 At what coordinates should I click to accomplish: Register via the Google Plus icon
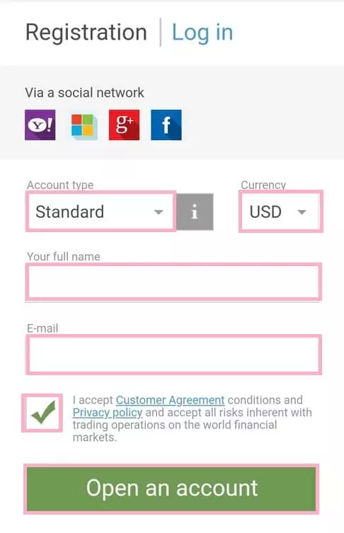[x=124, y=125]
